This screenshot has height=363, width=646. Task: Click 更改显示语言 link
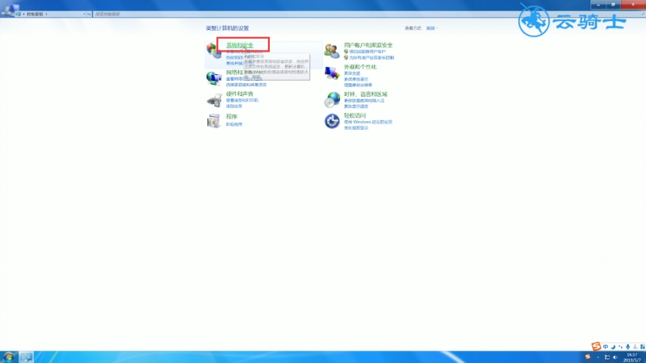pyautogui.click(x=356, y=106)
